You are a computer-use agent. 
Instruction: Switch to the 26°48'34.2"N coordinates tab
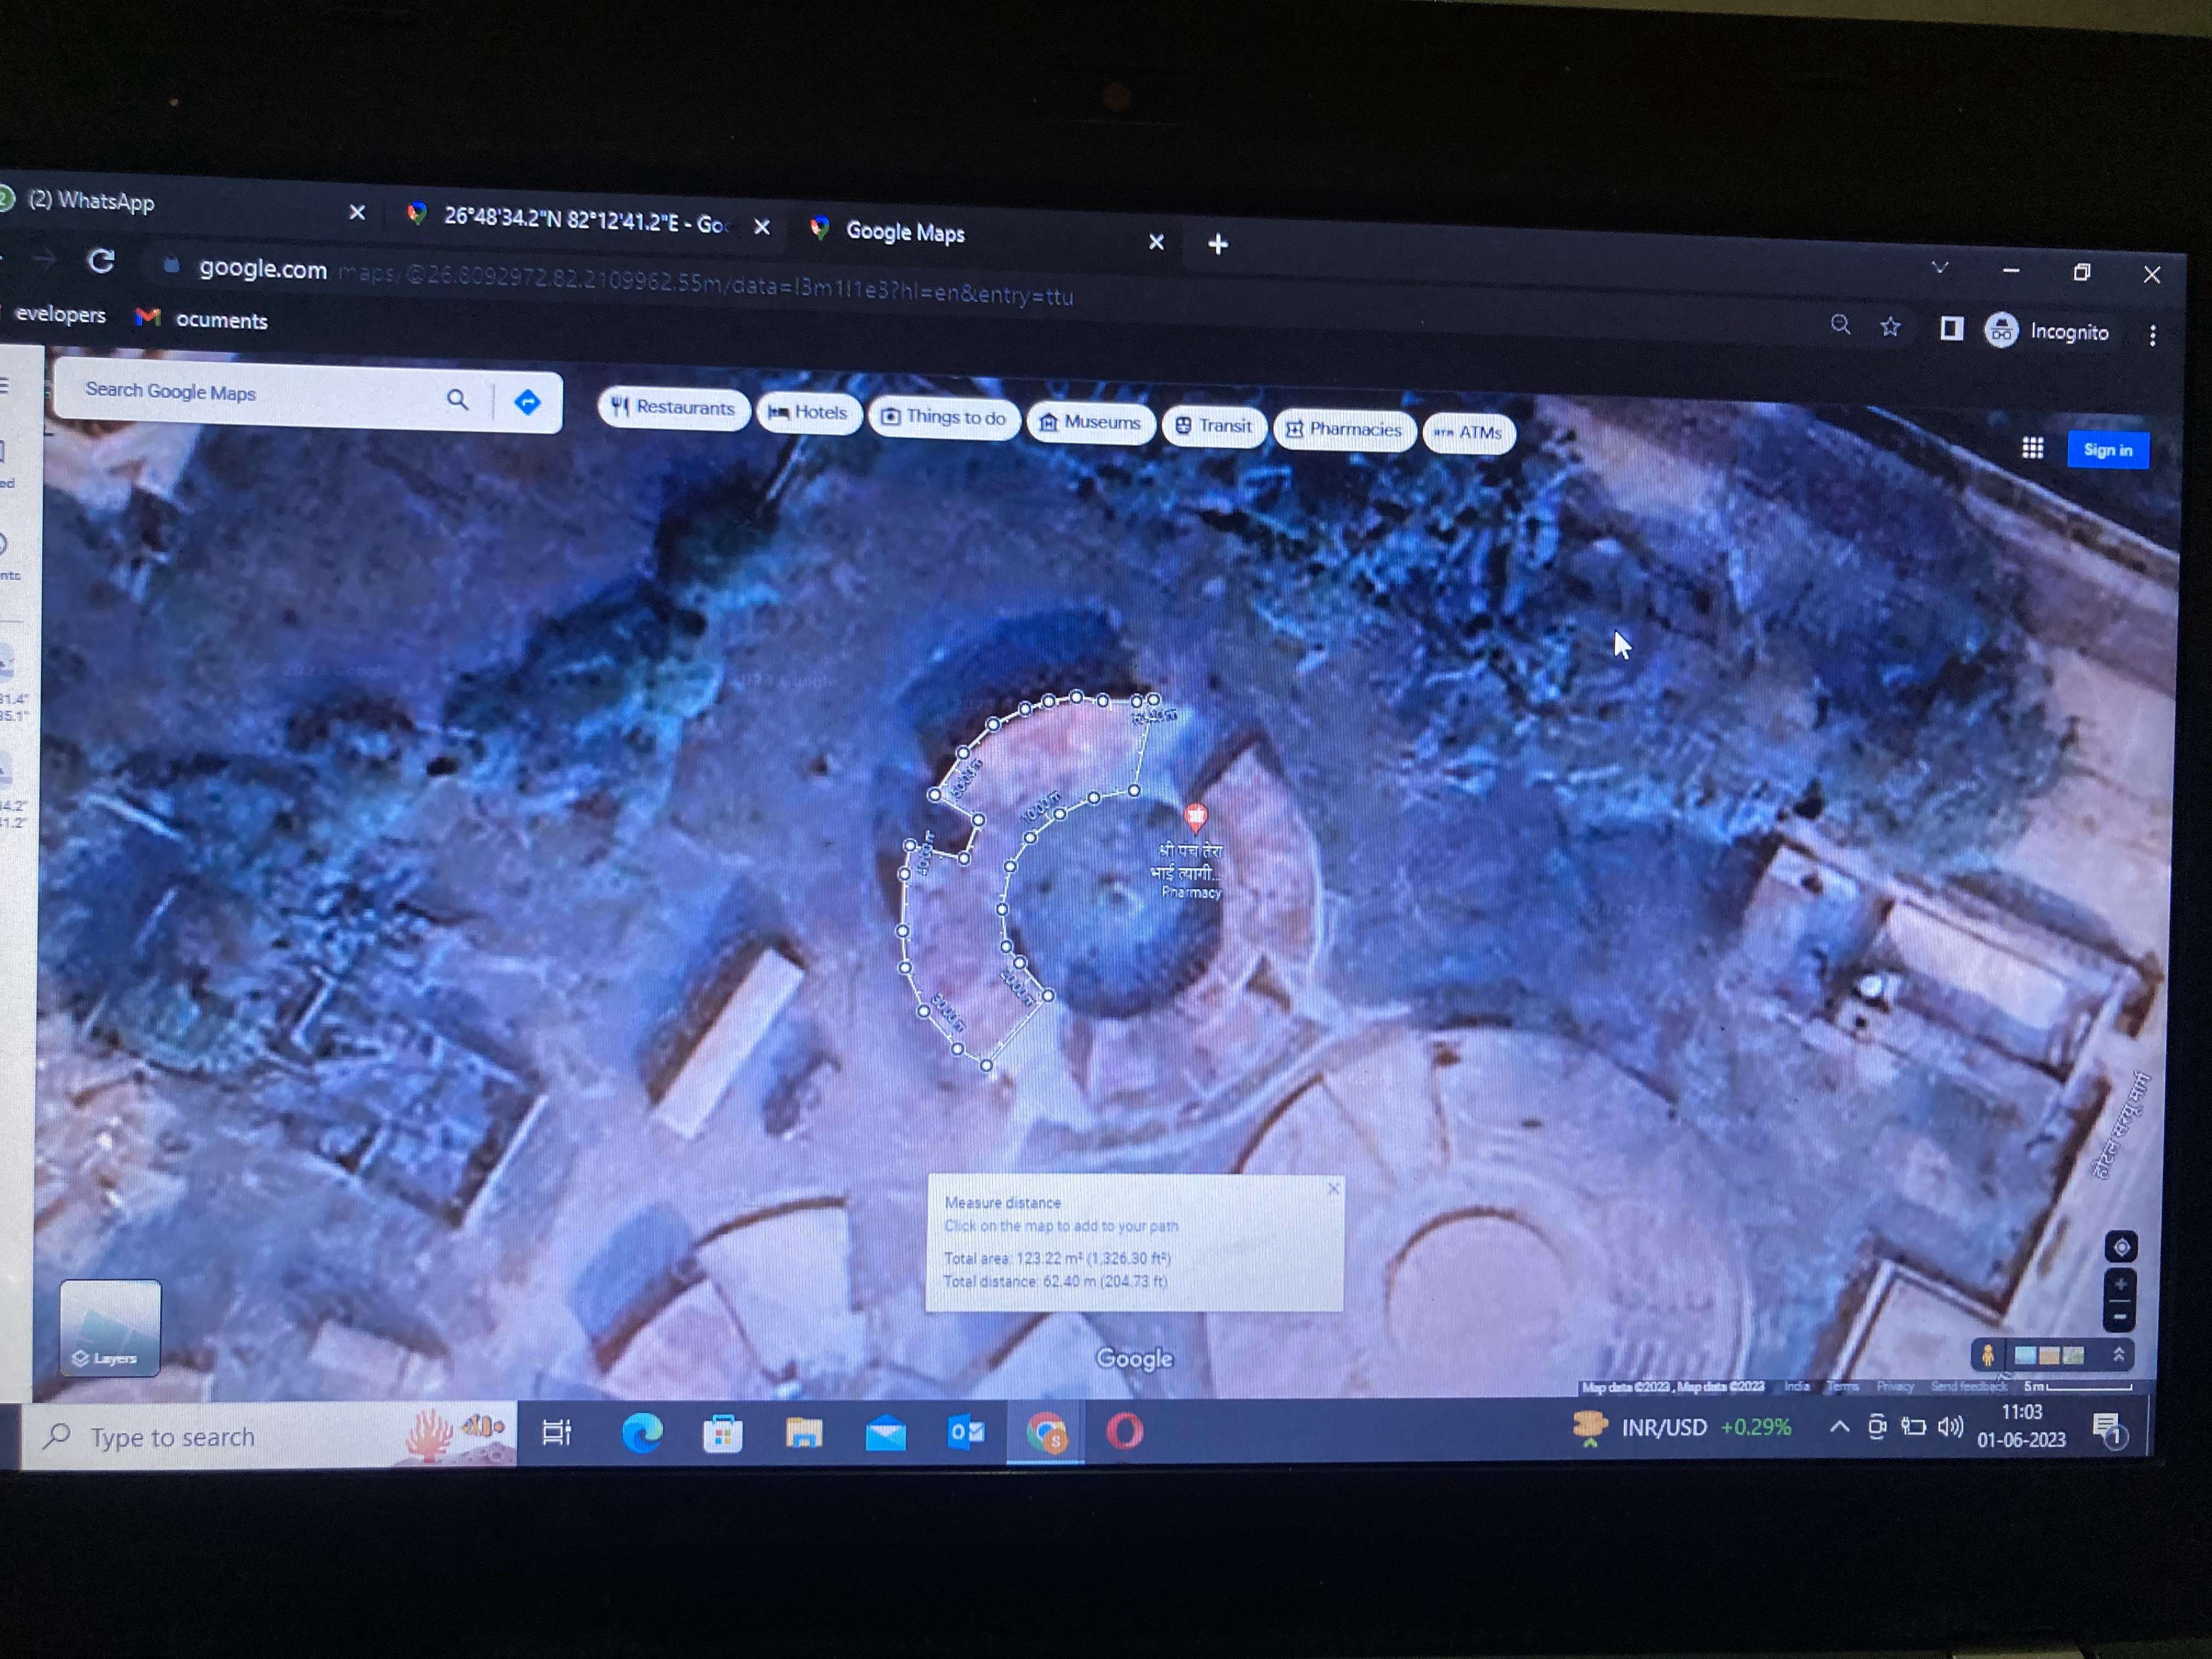(585, 220)
